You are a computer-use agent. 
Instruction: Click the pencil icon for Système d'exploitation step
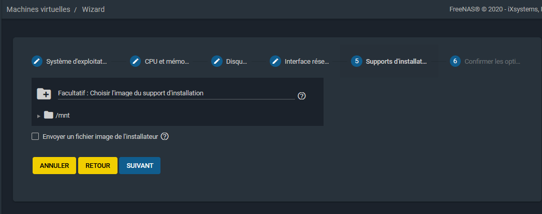point(37,61)
